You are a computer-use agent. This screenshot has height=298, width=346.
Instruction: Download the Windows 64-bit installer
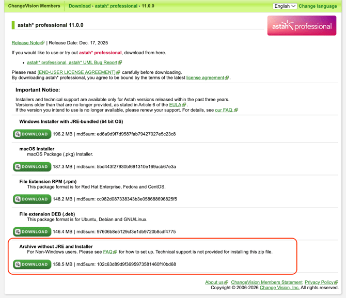(x=32, y=134)
